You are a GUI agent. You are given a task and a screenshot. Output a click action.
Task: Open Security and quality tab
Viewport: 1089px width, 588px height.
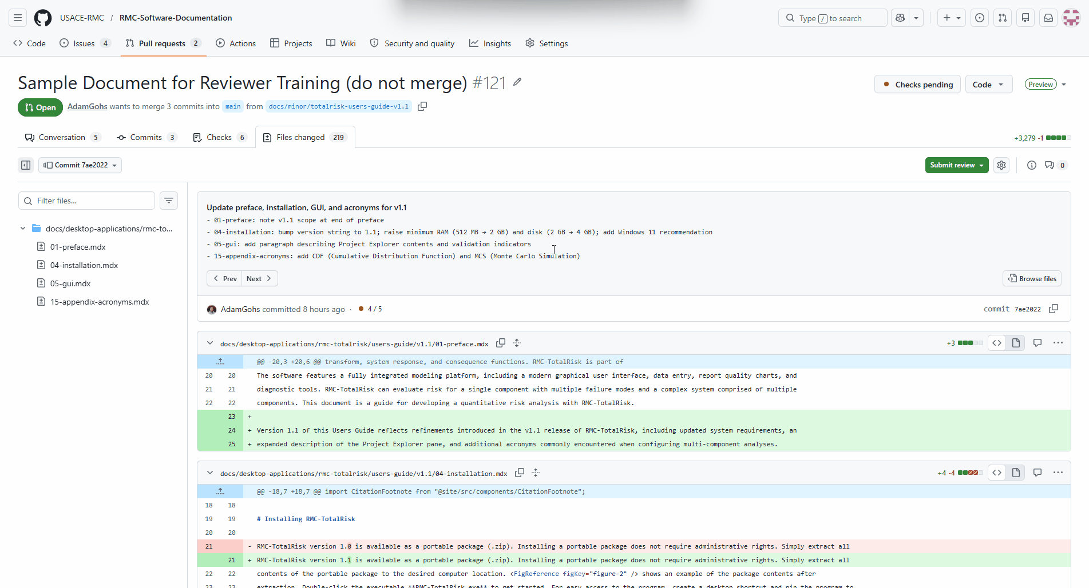pos(412,43)
